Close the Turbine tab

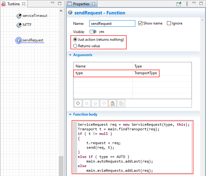point(24,4)
